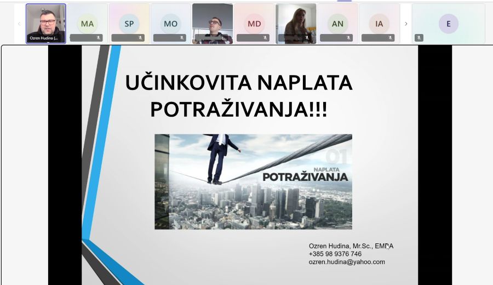Click the Naplata Potraživanja tightrope image
This screenshot has height=285, width=493.
point(253,181)
